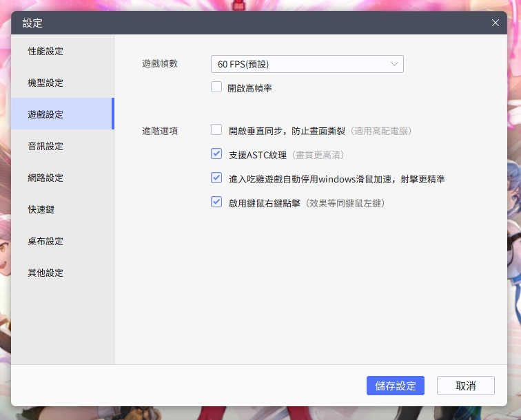
Task: Close the 設定 dialog with the X icon
Action: tap(495, 23)
